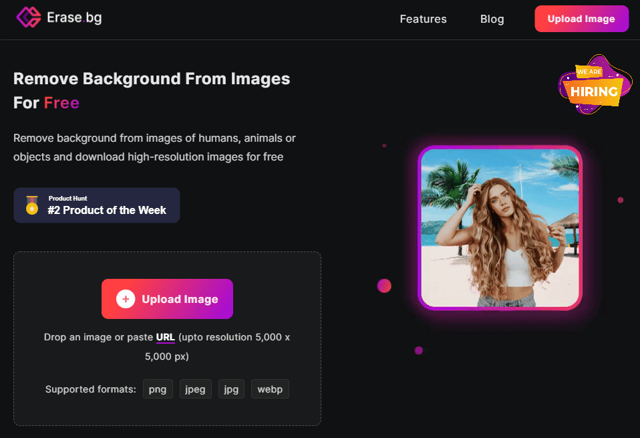
Task: Open the #2 Product of the Week badge
Action: point(97,205)
